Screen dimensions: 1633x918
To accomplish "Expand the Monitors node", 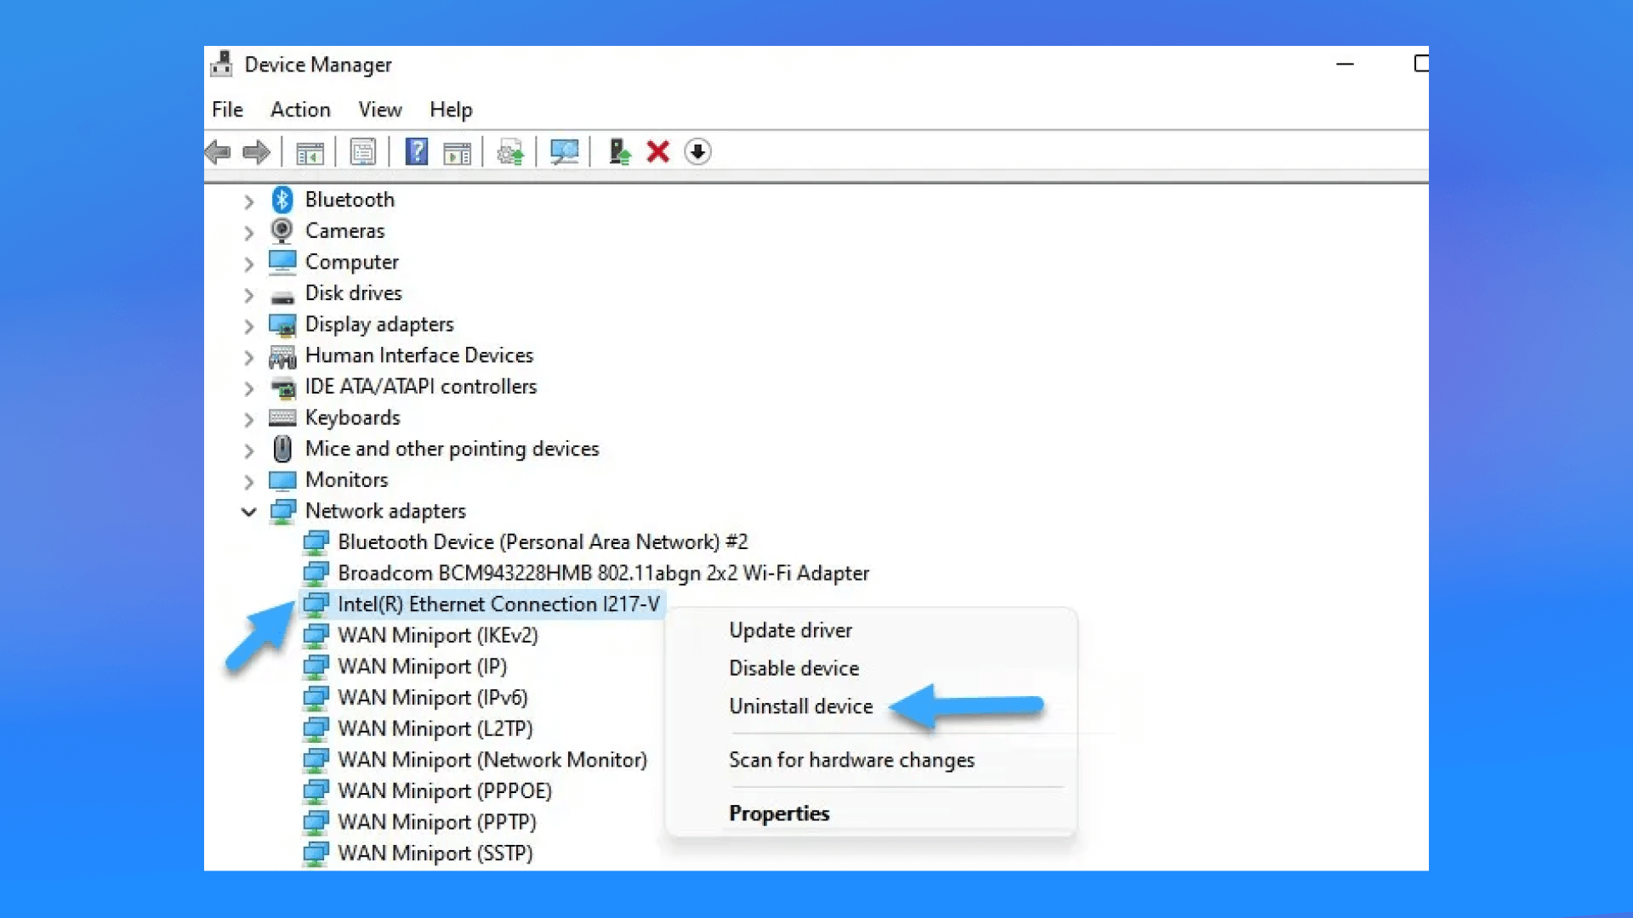I will coord(248,482).
